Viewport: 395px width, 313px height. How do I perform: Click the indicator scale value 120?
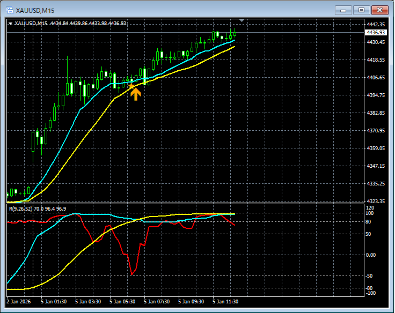[370, 208]
